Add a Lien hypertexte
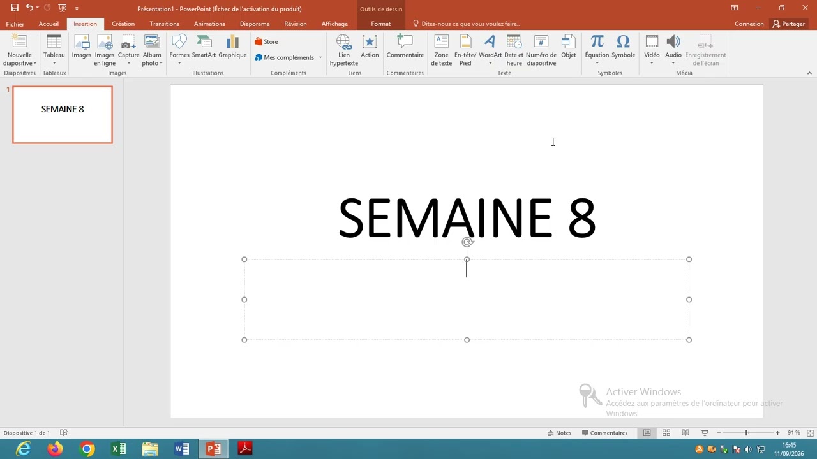This screenshot has width=817, height=459. click(x=344, y=50)
